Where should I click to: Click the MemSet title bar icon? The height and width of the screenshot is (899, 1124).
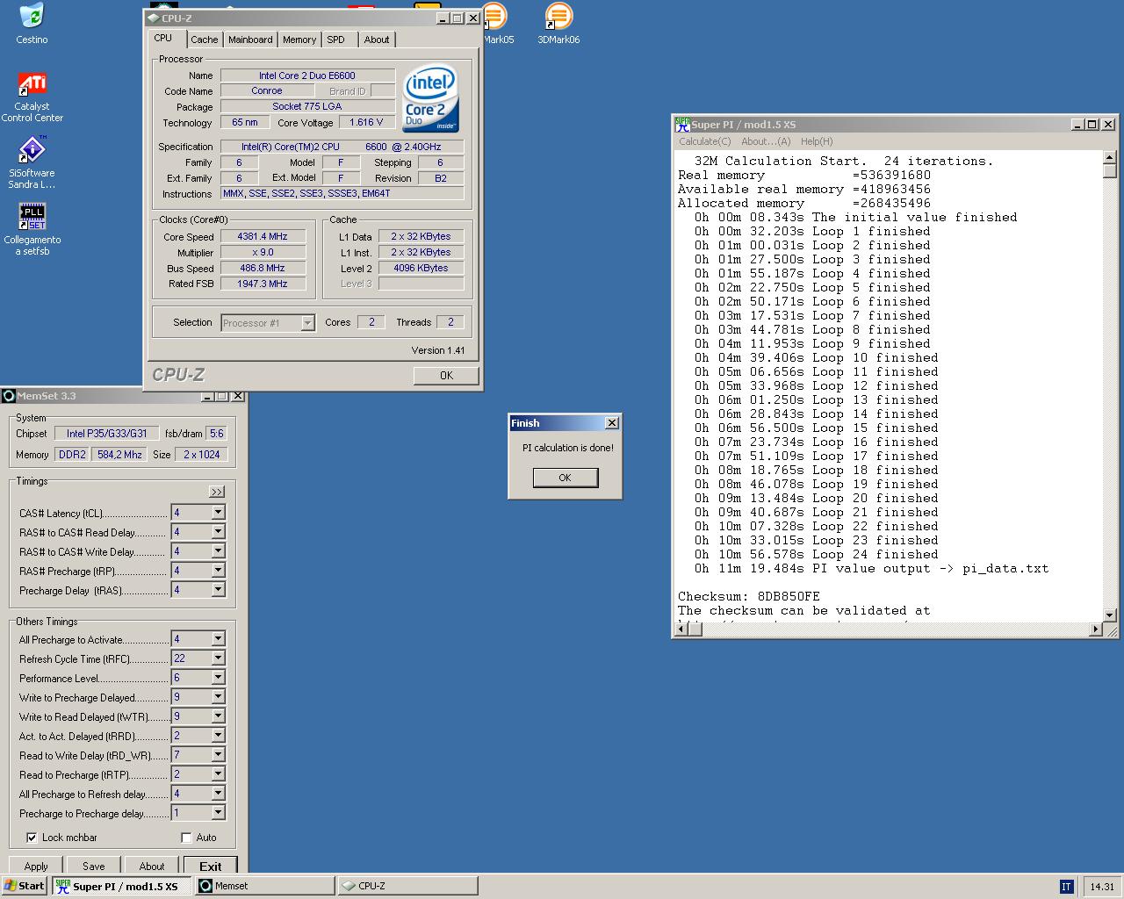9,396
